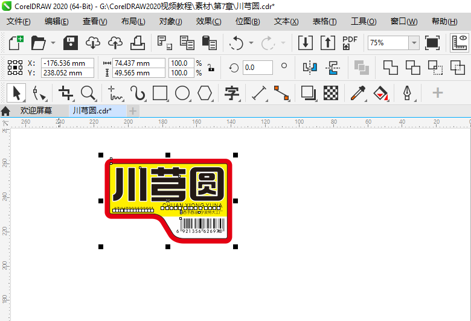Click the Open folder icon

pyautogui.click(x=39, y=43)
